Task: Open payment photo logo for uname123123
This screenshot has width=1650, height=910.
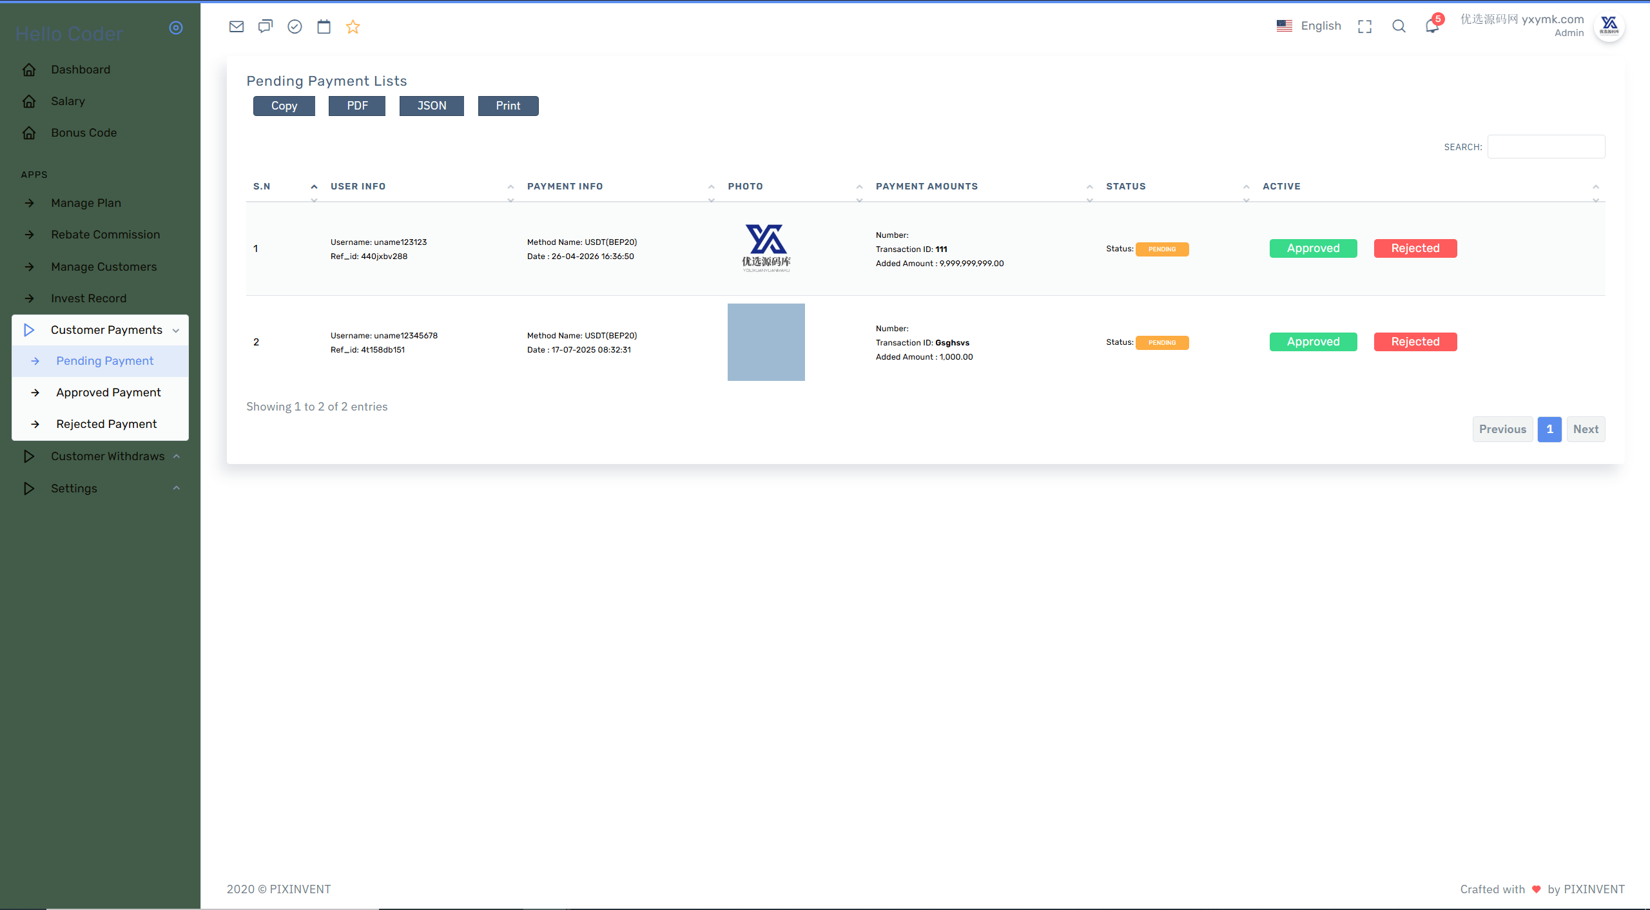Action: (x=766, y=248)
